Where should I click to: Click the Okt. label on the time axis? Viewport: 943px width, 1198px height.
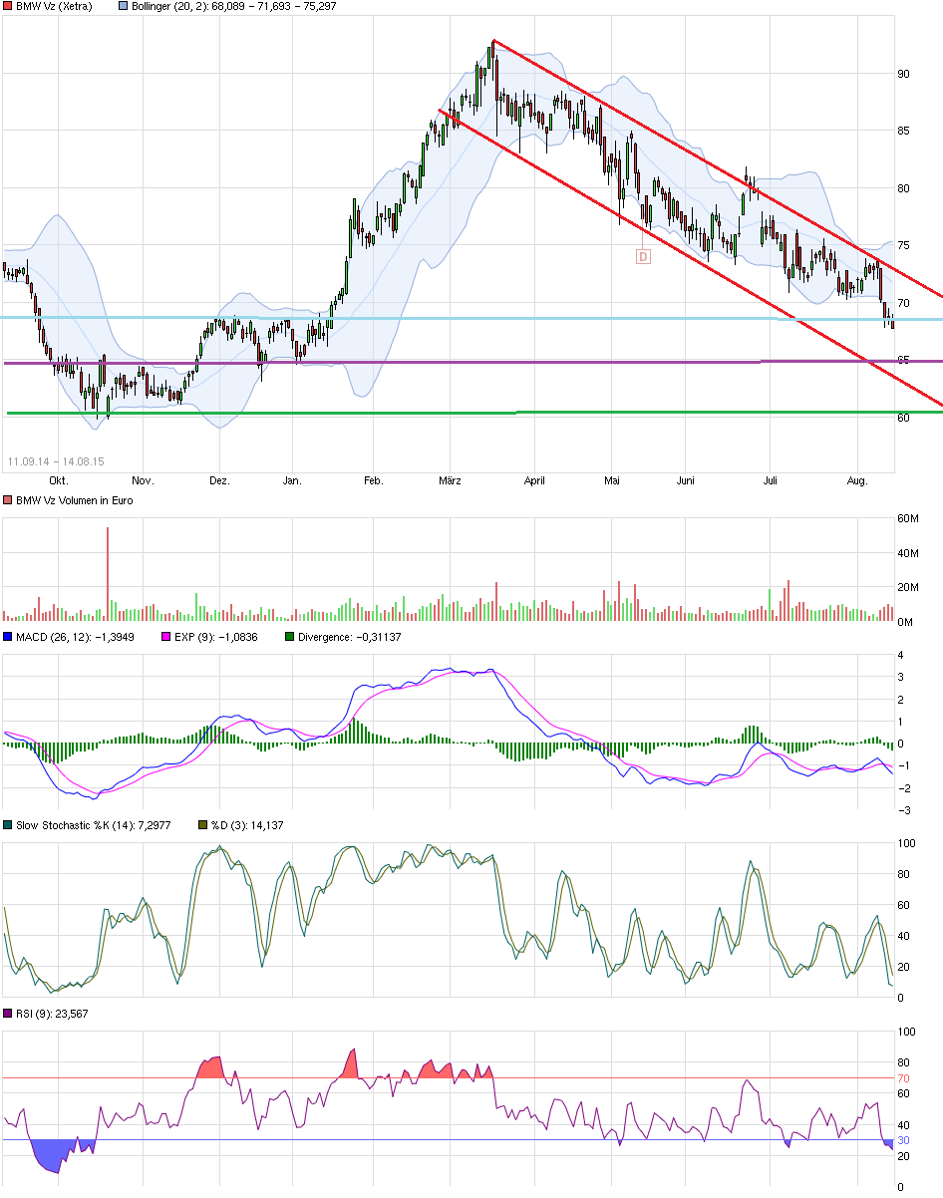tap(58, 480)
